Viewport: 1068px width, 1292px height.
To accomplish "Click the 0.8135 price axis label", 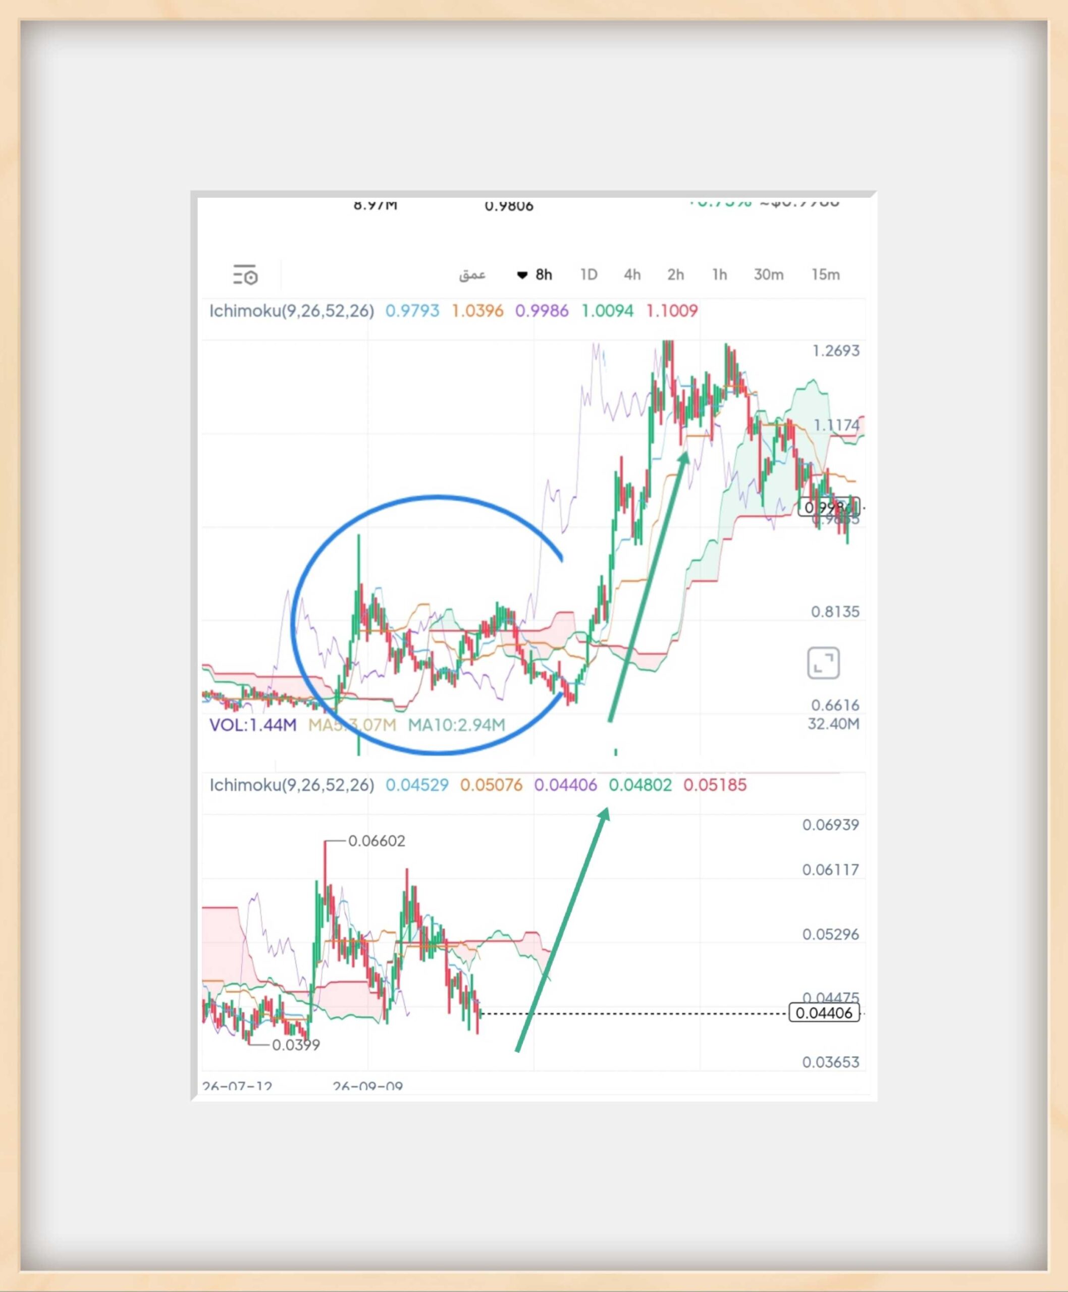I will pos(836,612).
